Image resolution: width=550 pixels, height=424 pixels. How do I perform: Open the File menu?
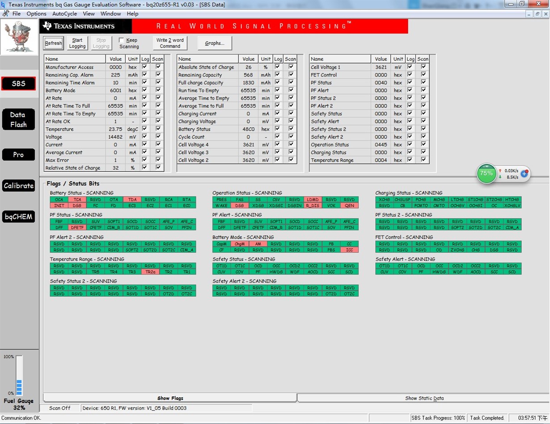point(17,13)
